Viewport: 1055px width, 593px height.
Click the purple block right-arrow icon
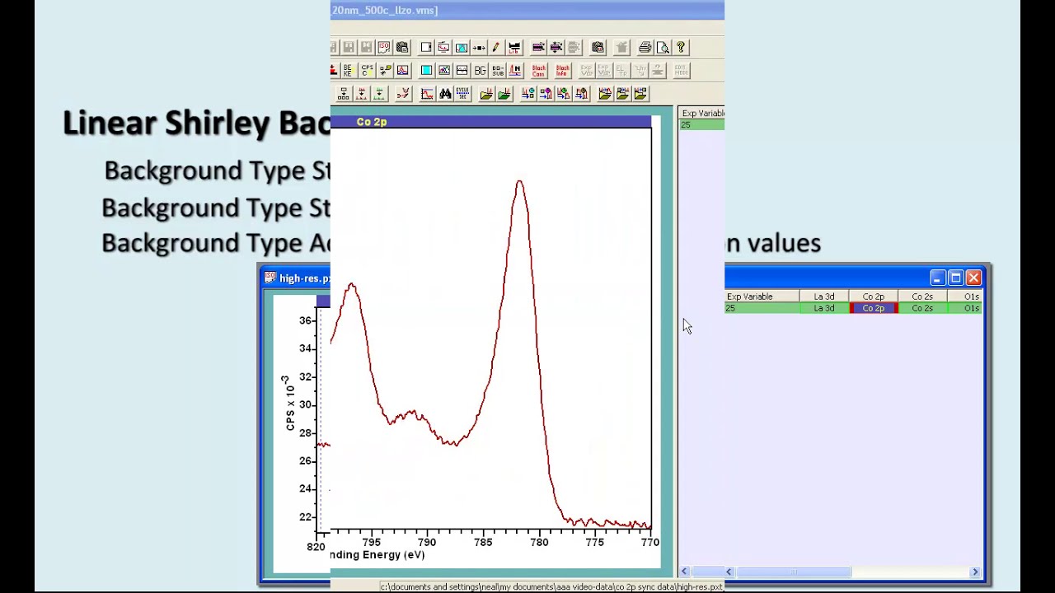(x=538, y=47)
